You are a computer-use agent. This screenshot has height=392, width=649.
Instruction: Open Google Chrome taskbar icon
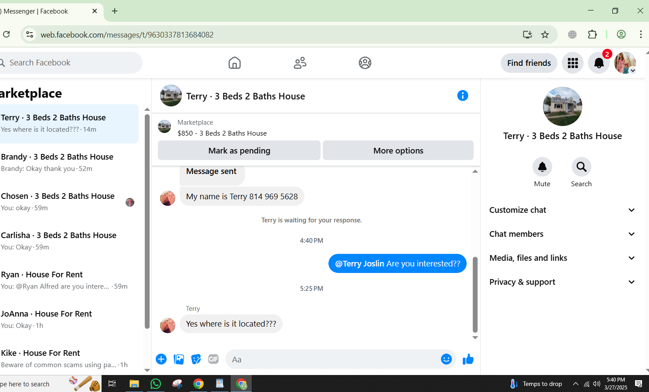click(198, 384)
